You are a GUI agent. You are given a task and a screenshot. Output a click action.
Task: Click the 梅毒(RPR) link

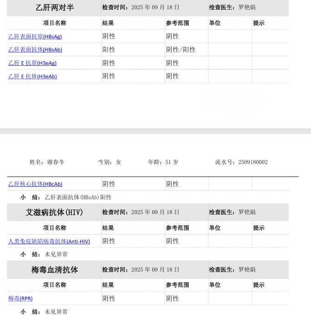point(20,298)
